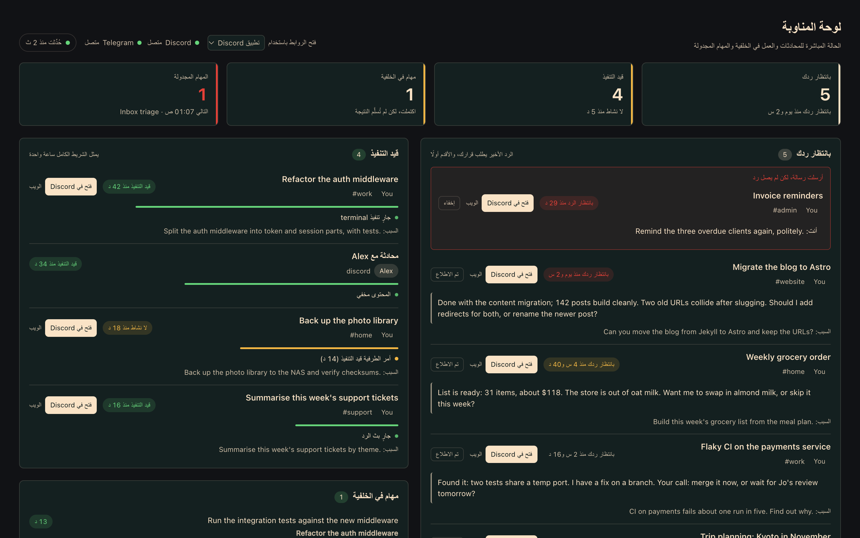The width and height of the screenshot is (860, 538).
Task: Click the #support tag on support tickets
Action: pos(357,412)
